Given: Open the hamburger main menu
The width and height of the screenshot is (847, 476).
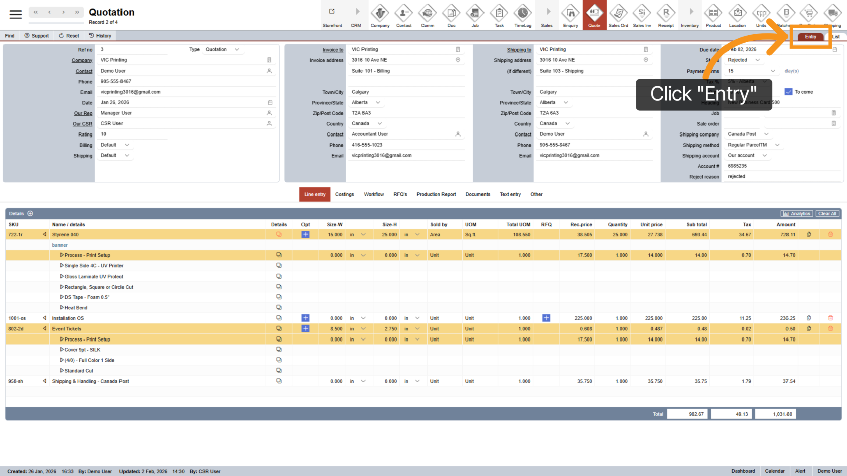Looking at the screenshot, I should click(16, 14).
